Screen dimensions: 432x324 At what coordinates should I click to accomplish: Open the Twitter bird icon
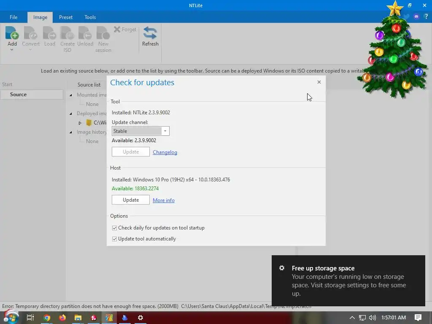pyautogui.click(x=407, y=17)
